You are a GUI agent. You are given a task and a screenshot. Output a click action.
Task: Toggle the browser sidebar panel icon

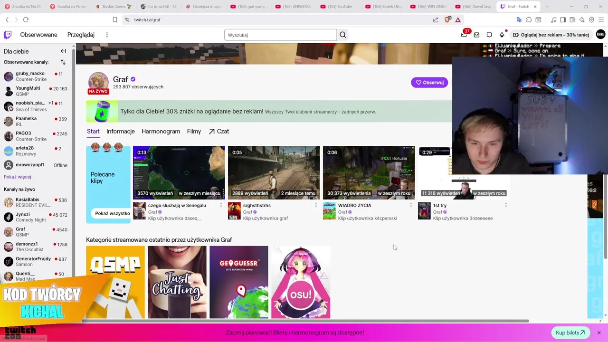point(563,19)
